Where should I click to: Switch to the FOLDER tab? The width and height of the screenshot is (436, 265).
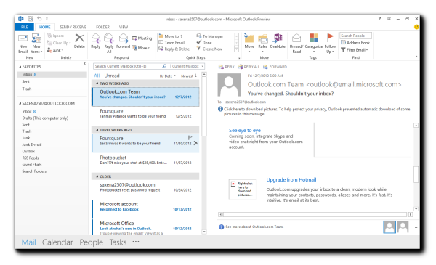102,27
